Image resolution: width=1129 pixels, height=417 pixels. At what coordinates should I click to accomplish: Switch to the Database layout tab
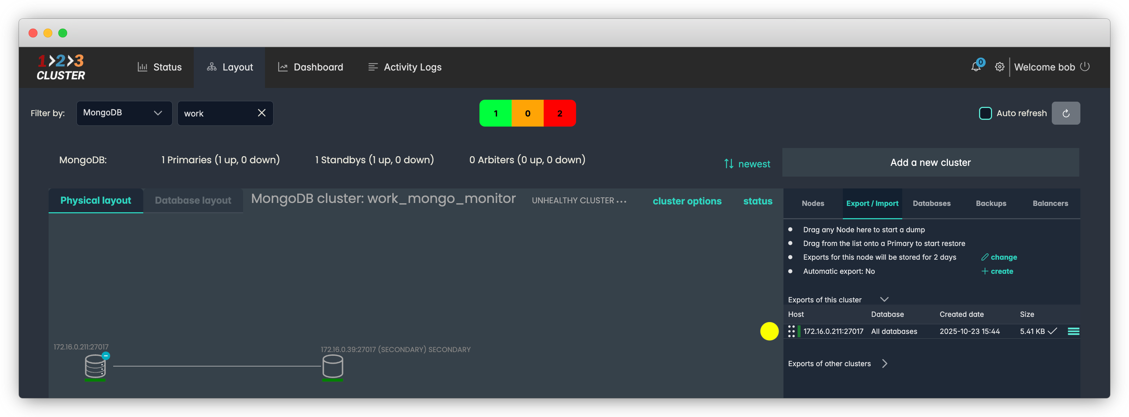tap(193, 201)
